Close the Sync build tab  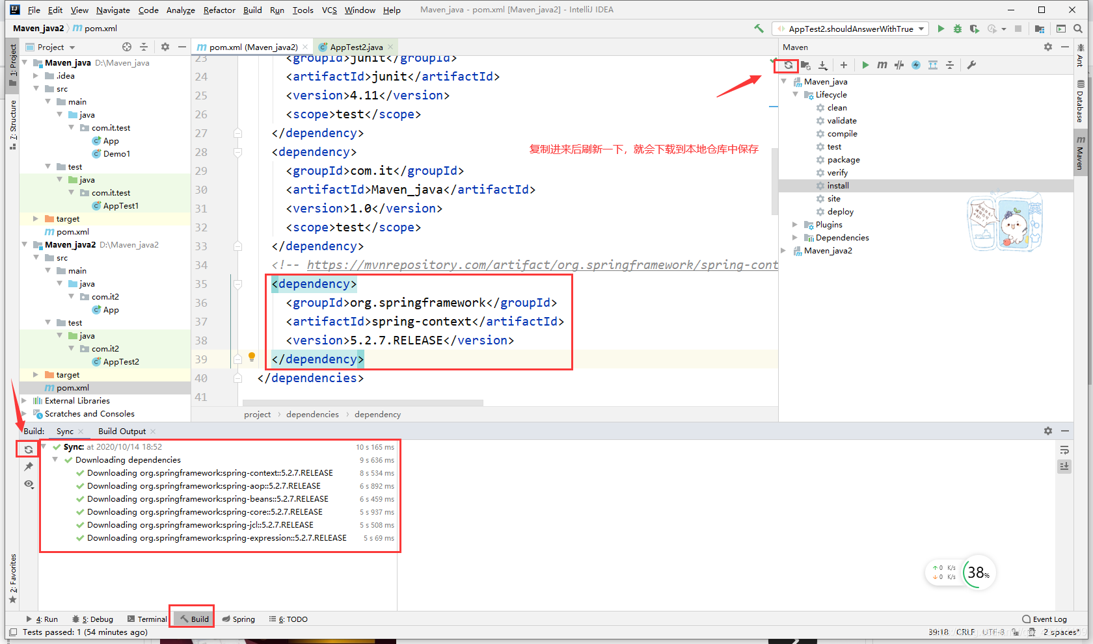tap(81, 431)
